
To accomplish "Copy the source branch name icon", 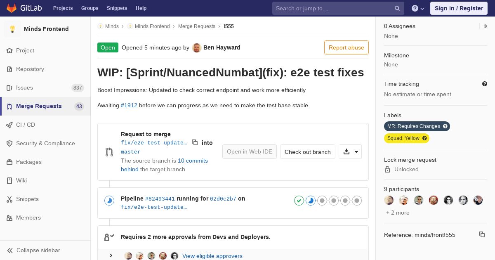I will point(195,142).
